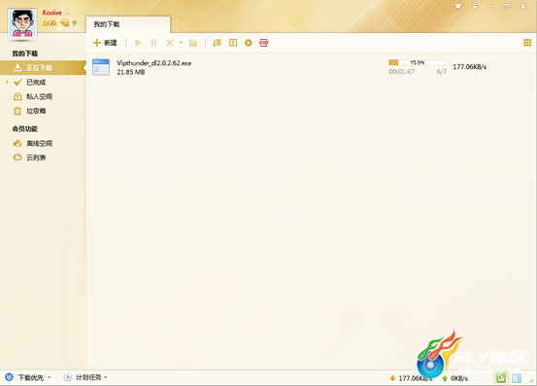The image size is (537, 386).
Task: Select 已完成 in the sidebar
Action: click(x=36, y=83)
